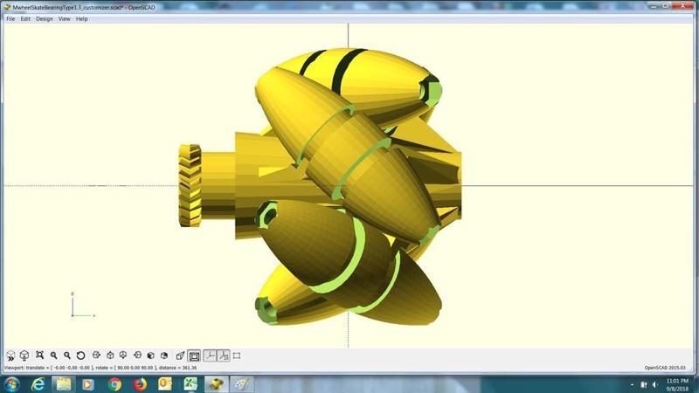
Task: Switch to the Front view icon
Action: click(150, 355)
